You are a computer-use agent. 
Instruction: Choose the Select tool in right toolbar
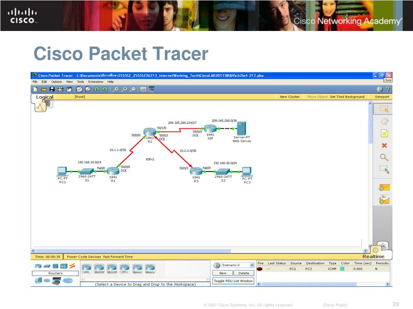click(x=384, y=109)
